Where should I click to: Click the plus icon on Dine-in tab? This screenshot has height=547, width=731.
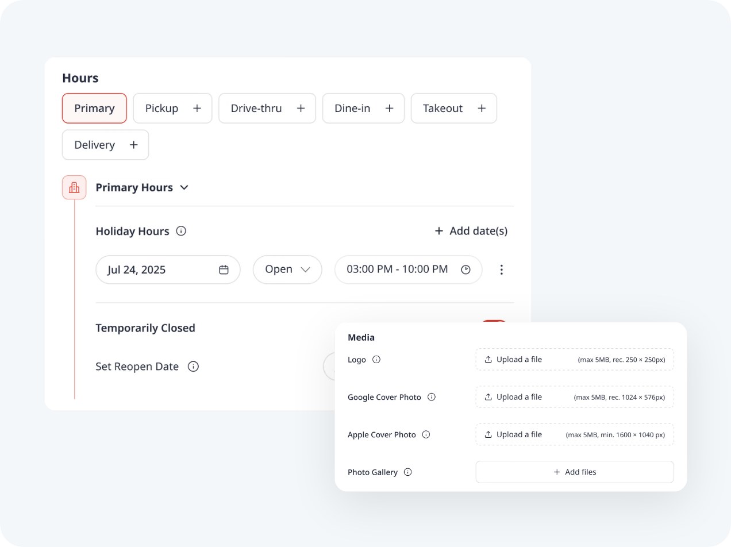(x=389, y=108)
